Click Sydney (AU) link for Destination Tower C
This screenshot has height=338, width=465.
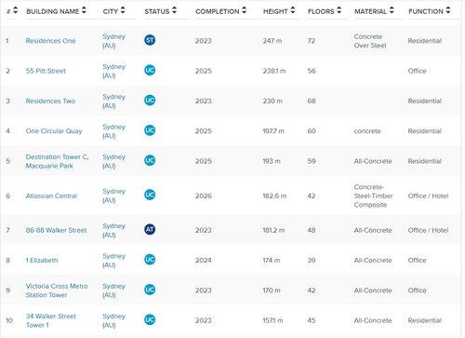[x=113, y=161]
